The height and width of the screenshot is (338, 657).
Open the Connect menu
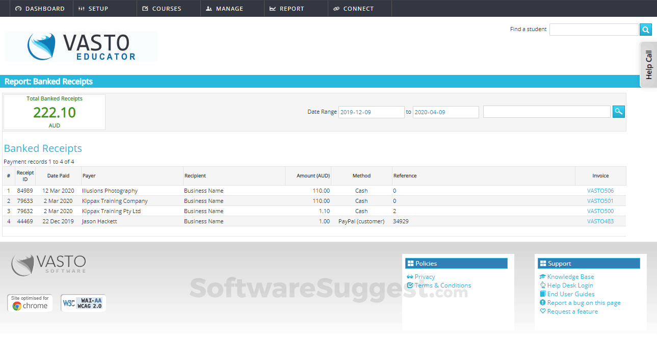353,9
